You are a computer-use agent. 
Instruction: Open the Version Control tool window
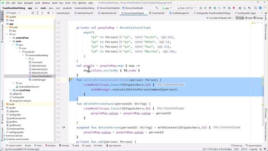point(14,146)
